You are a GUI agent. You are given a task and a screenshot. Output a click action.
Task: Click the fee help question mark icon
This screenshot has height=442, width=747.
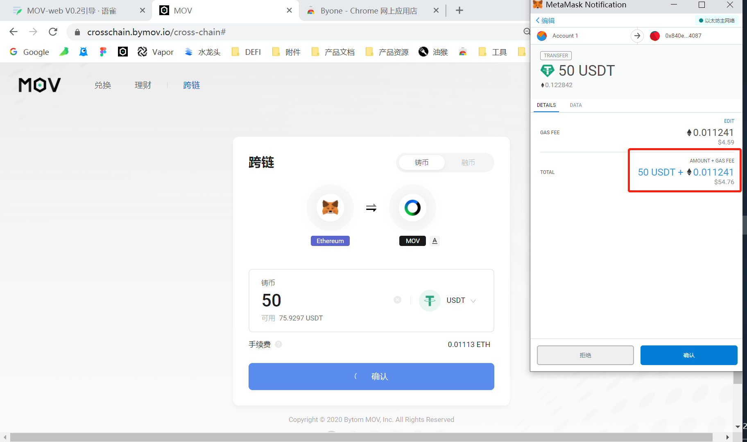pyautogui.click(x=278, y=344)
